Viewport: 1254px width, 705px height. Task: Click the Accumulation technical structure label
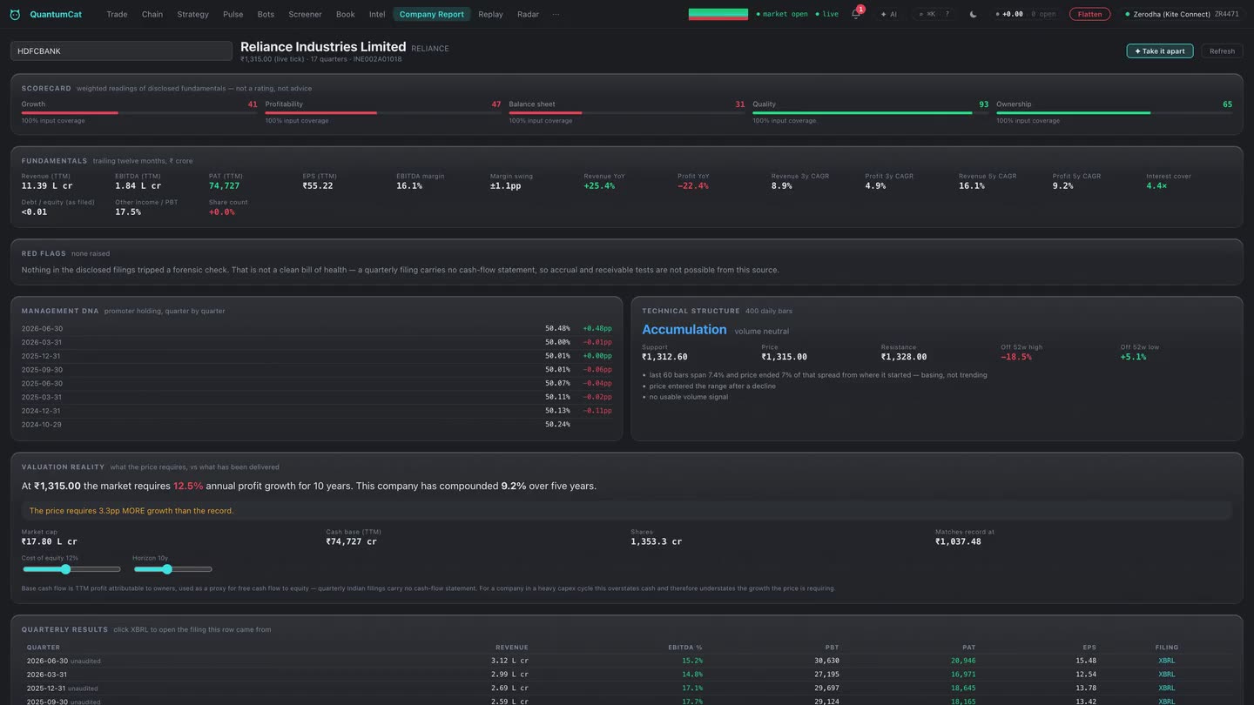click(684, 329)
